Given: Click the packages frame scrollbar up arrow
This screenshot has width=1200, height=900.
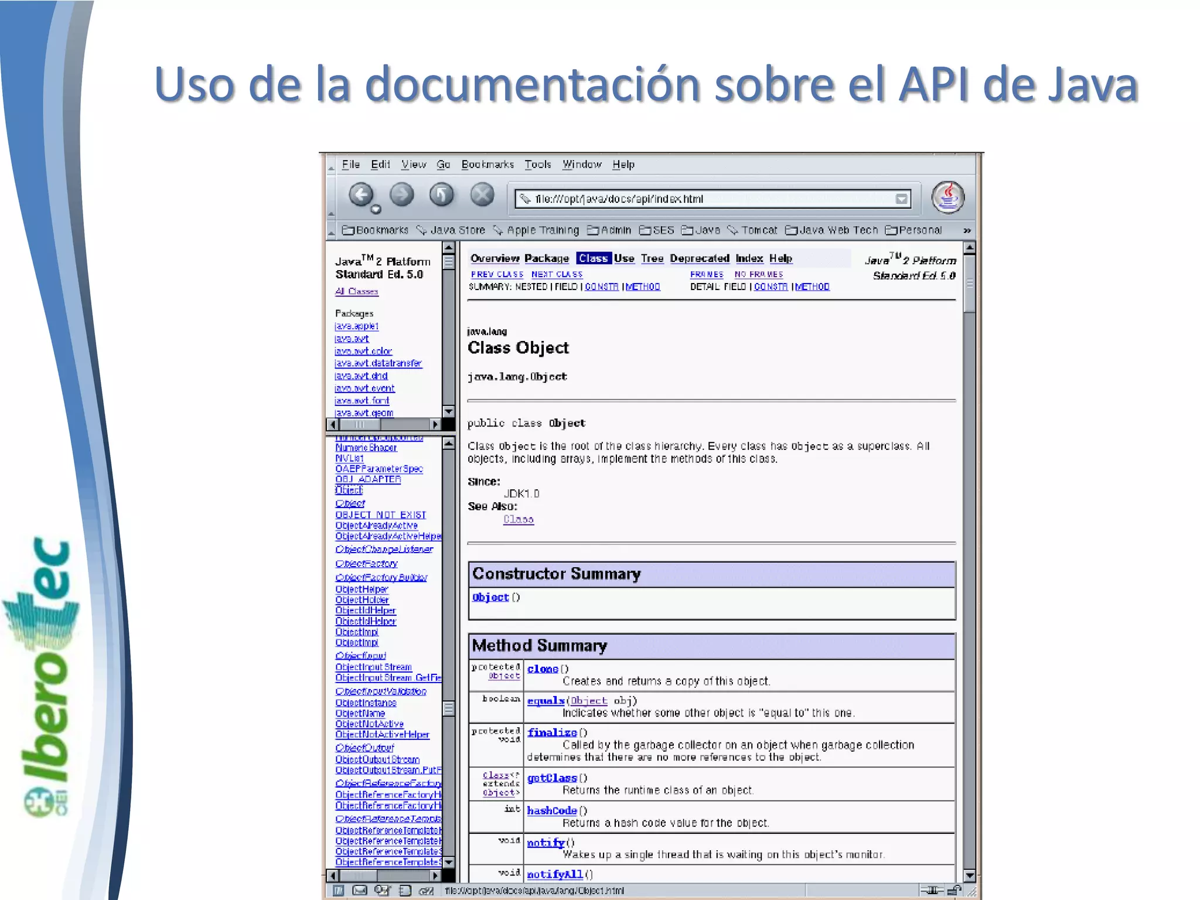Looking at the screenshot, I should coord(448,248).
